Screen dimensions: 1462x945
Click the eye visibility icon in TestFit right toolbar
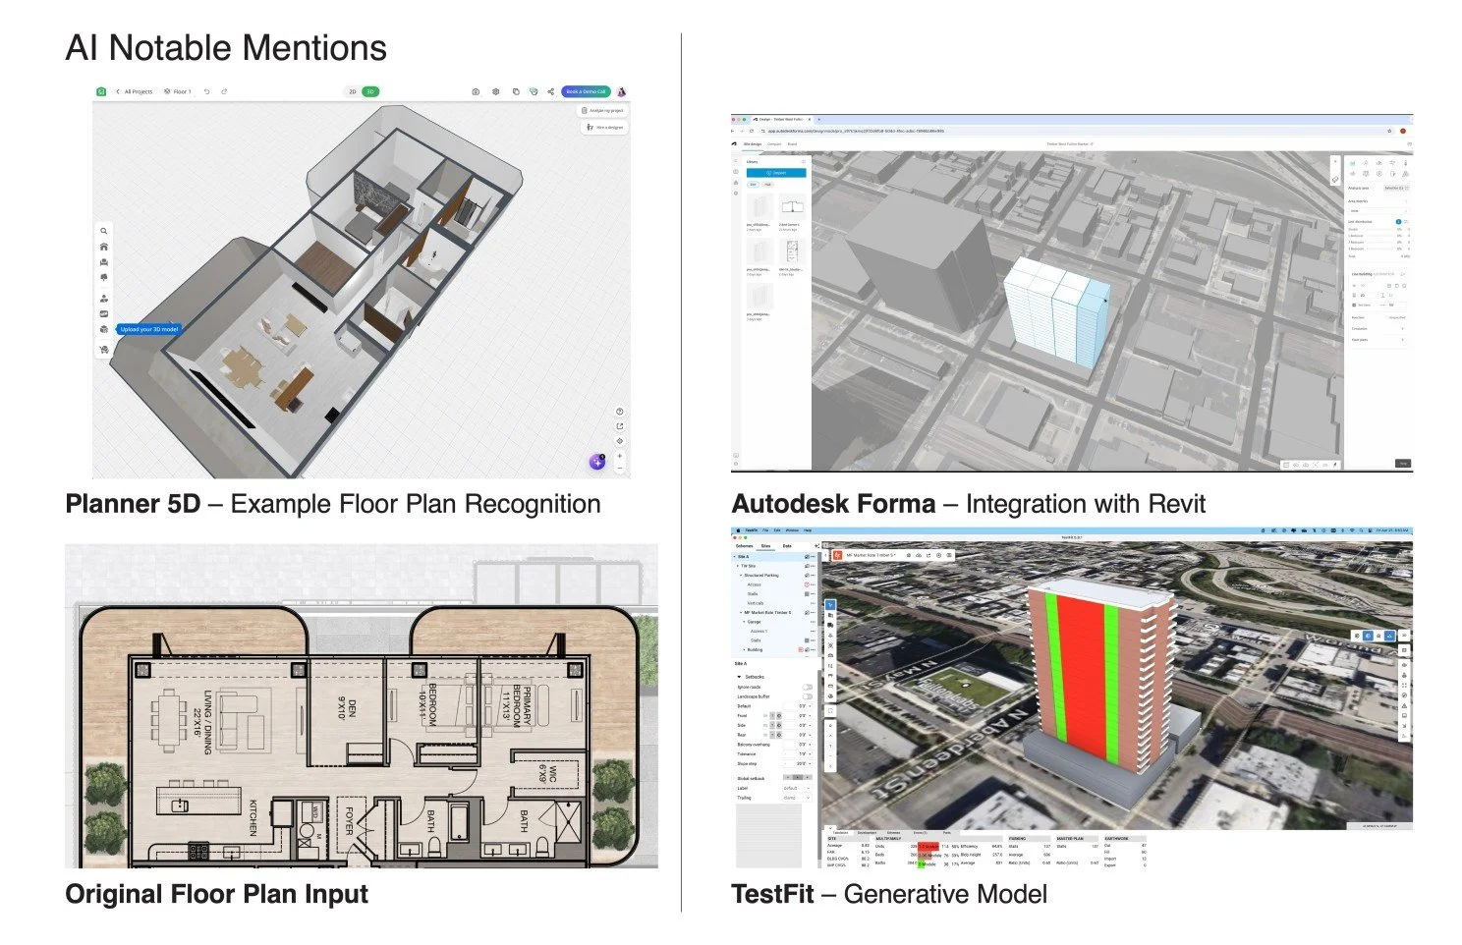1404,666
